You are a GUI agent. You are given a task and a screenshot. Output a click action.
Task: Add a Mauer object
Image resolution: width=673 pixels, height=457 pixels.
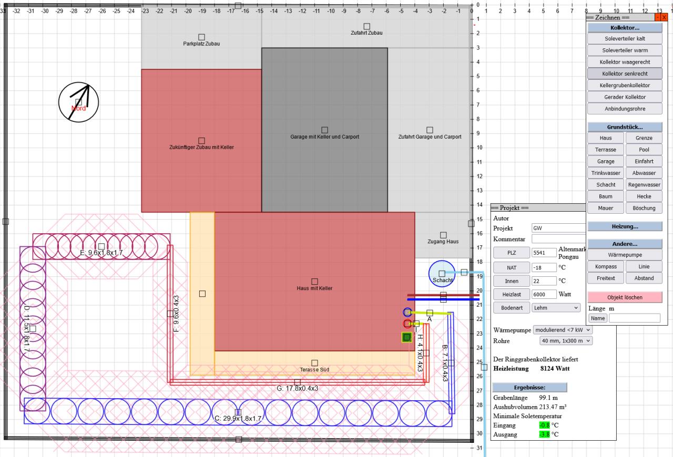(x=606, y=208)
